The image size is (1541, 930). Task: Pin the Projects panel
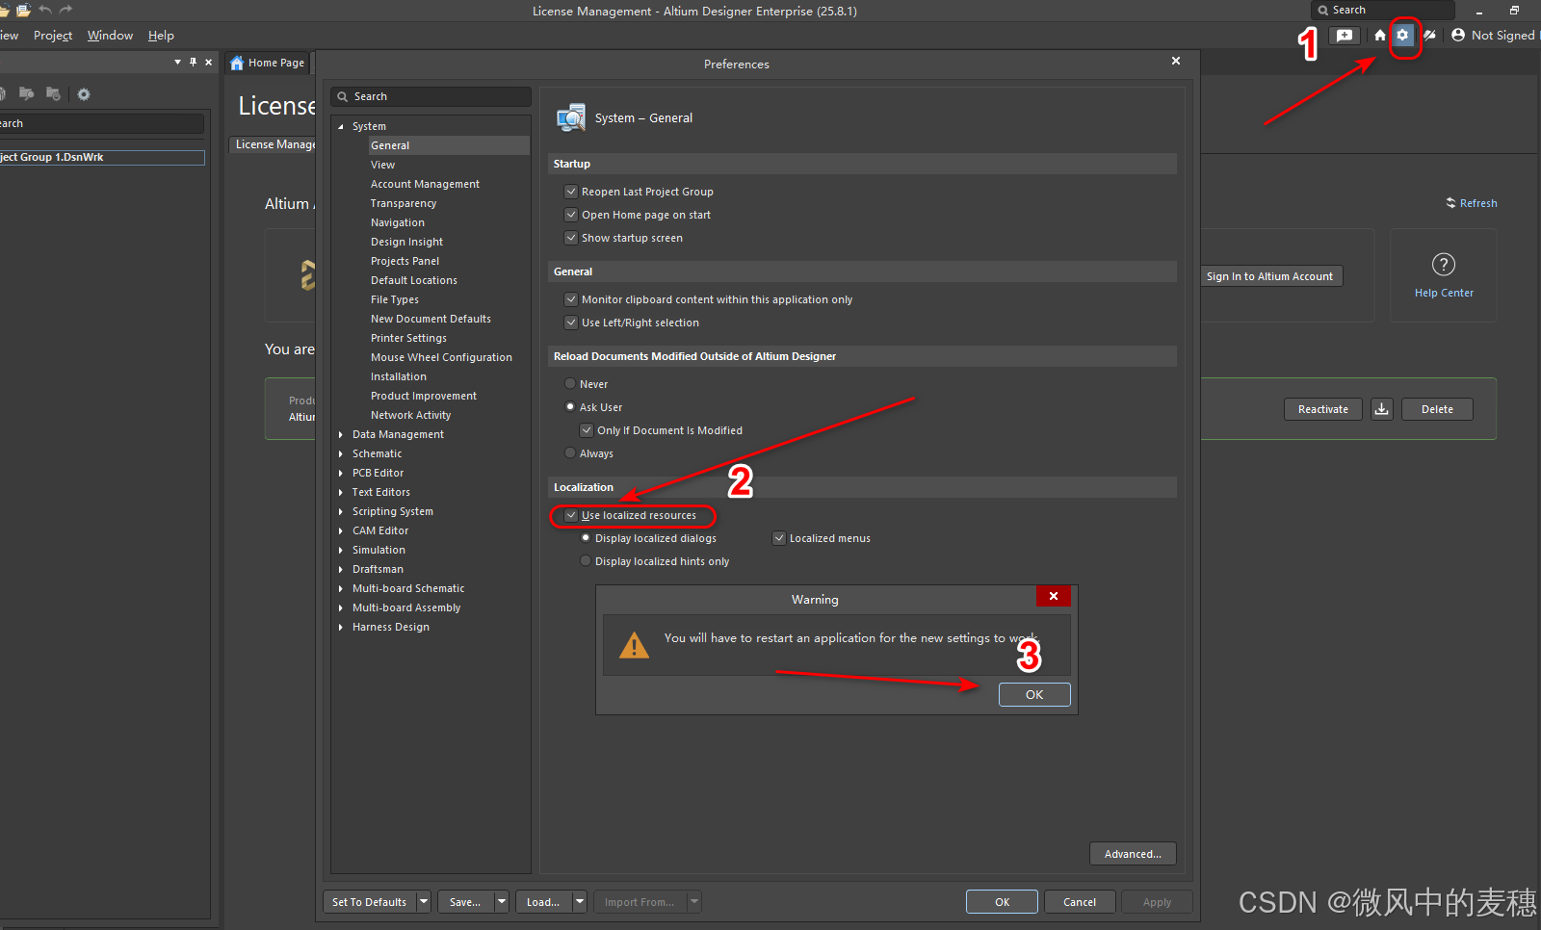(x=193, y=62)
